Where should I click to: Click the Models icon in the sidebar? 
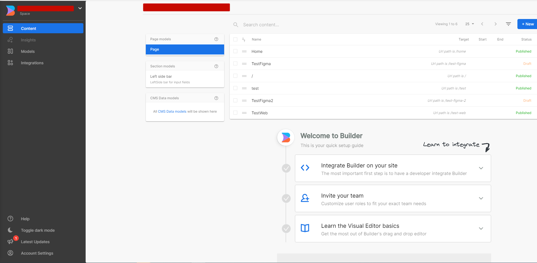[x=10, y=51]
